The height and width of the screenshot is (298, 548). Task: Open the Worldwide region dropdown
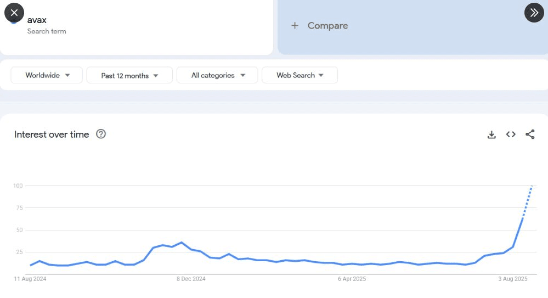click(x=47, y=75)
